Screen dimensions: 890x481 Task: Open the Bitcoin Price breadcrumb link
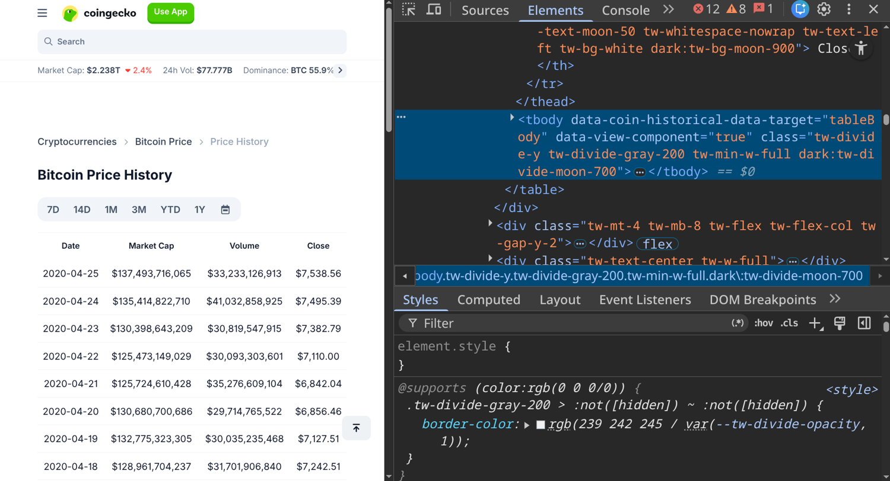click(164, 142)
